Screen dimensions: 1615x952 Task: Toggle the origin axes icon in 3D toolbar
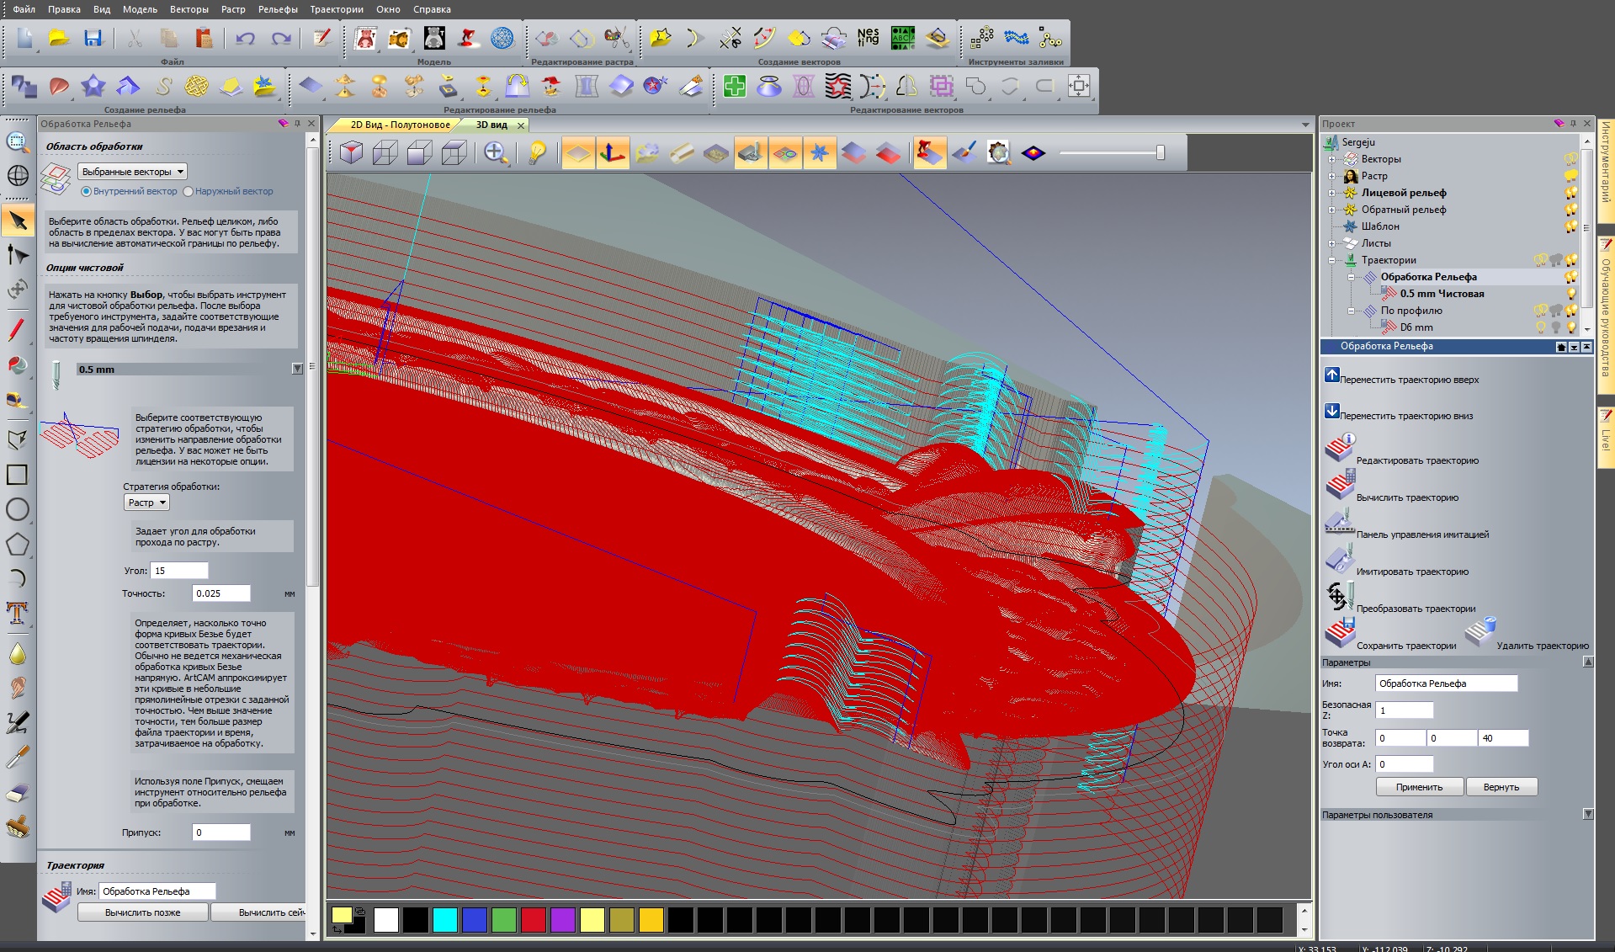pos(613,152)
